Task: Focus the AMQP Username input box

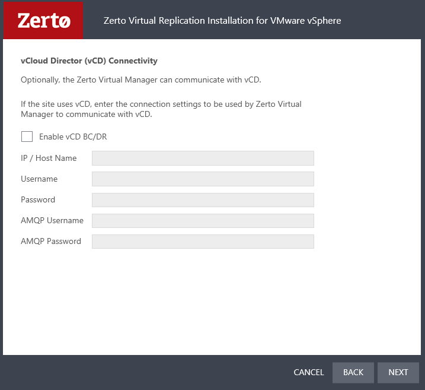Action: coord(203,220)
